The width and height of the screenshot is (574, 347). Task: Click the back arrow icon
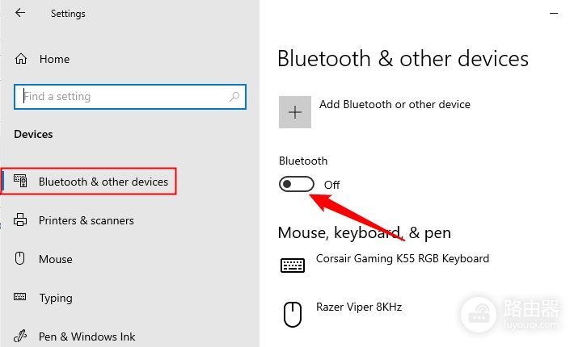coord(20,13)
